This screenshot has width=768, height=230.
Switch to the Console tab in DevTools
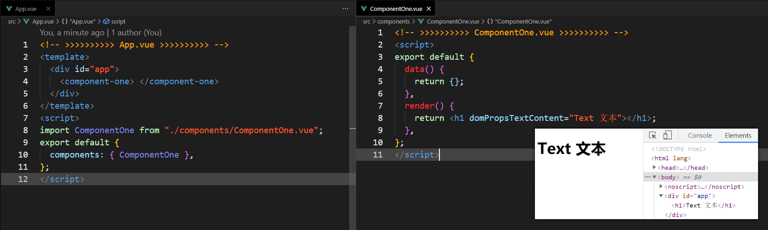pos(700,135)
